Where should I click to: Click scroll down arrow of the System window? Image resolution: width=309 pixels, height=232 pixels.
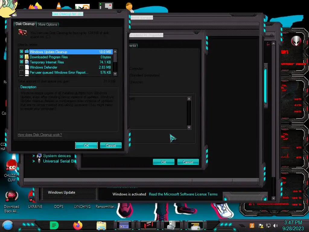coord(273,198)
